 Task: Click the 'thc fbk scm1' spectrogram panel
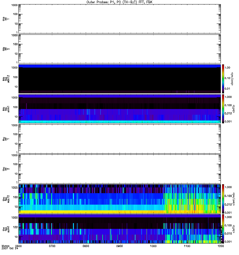(119, 229)
